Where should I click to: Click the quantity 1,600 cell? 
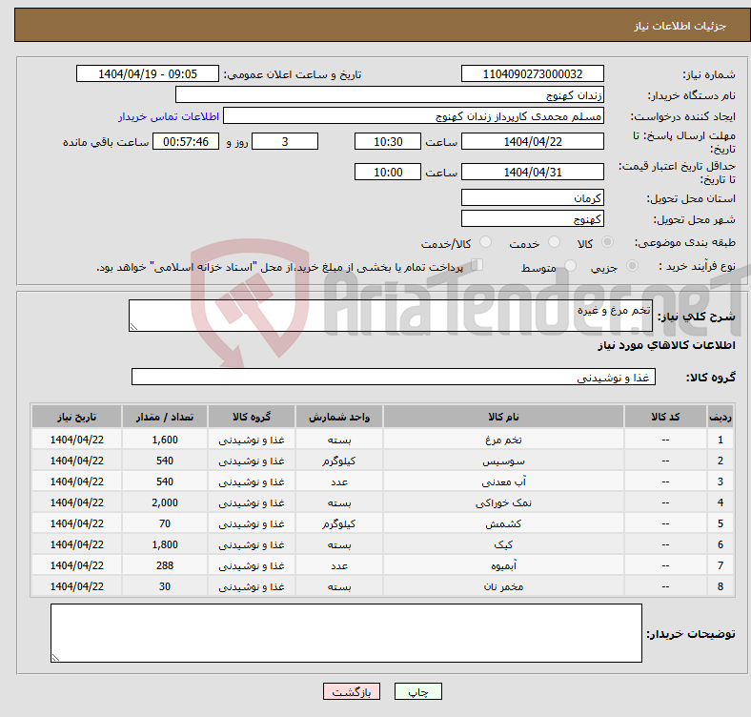pos(165,440)
